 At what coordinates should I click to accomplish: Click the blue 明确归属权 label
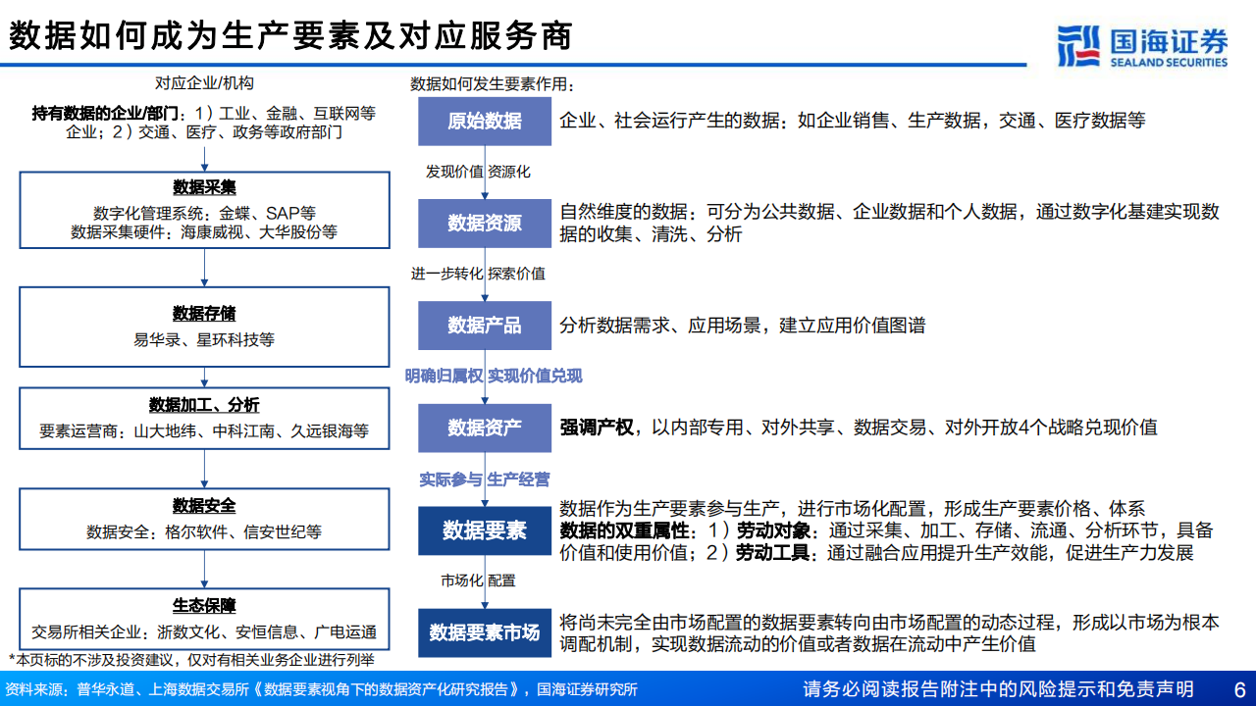[445, 377]
